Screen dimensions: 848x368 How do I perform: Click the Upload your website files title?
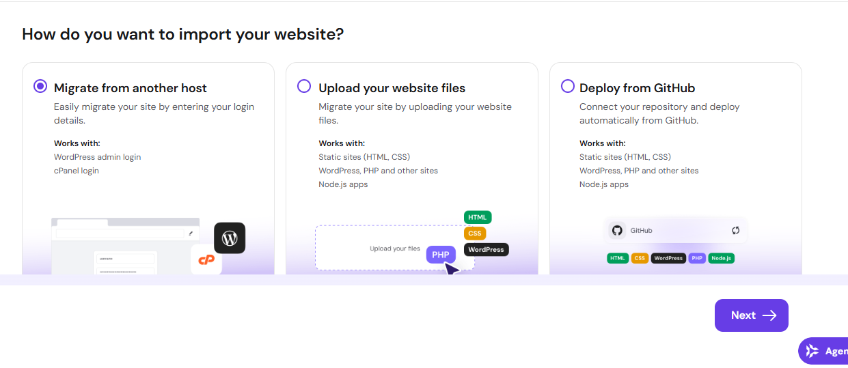click(x=392, y=88)
